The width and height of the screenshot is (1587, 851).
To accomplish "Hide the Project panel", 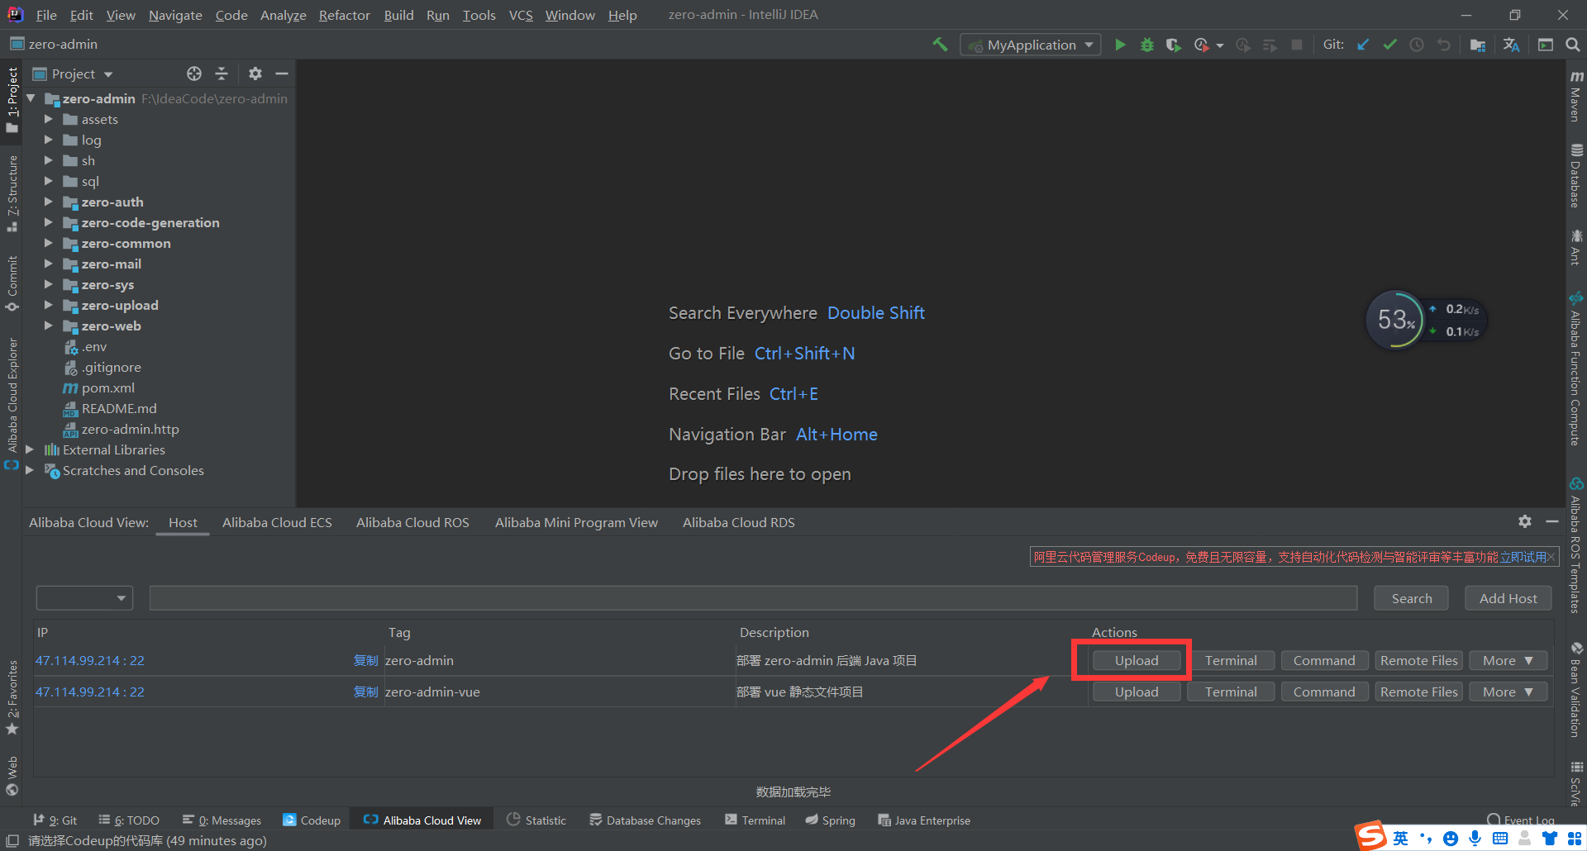I will click(x=282, y=74).
